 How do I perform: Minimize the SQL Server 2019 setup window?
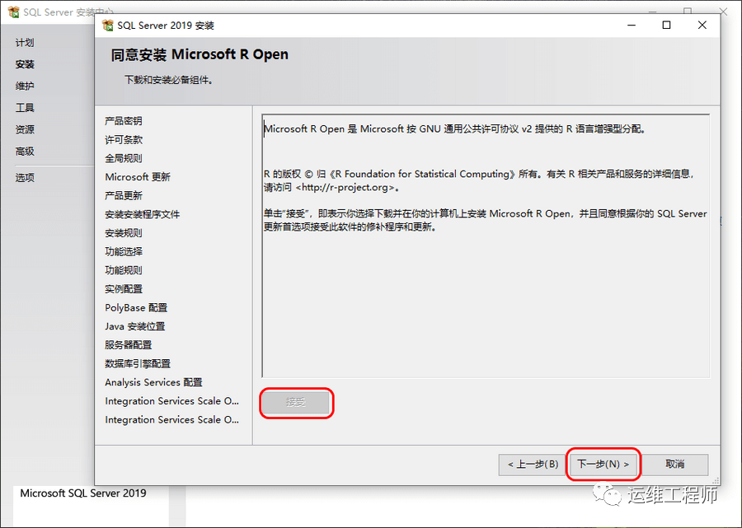tap(632, 25)
